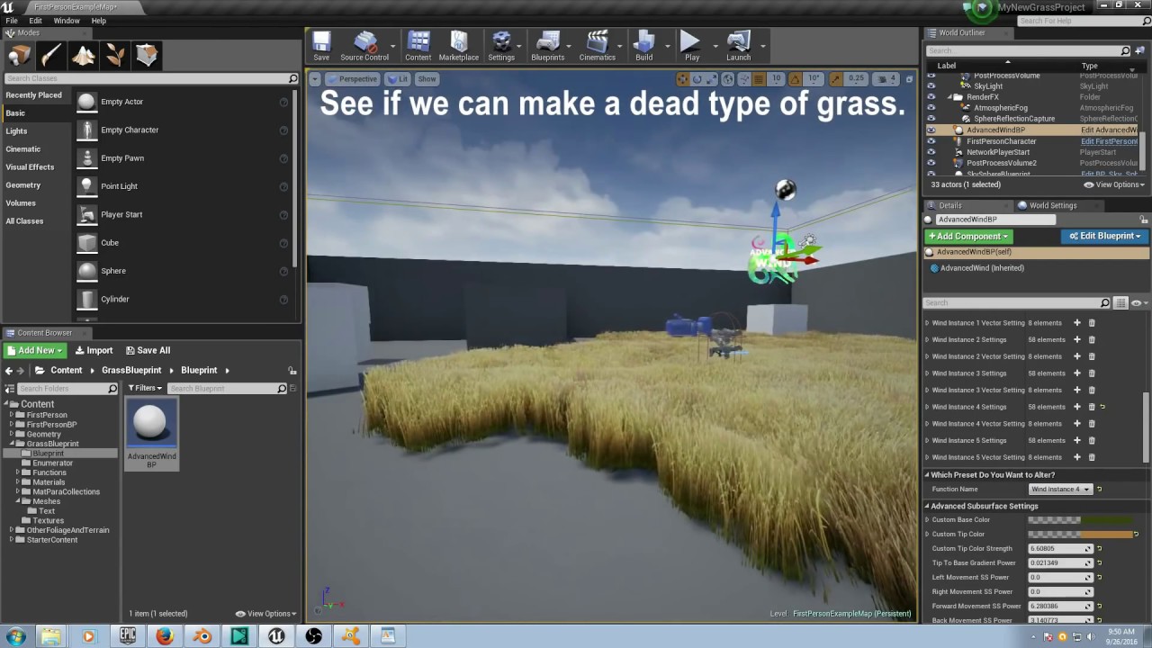The height and width of the screenshot is (648, 1152).
Task: Click the Add Component button
Action: (x=968, y=236)
